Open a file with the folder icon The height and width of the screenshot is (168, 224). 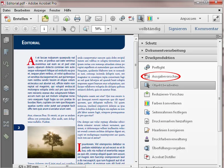point(45,18)
